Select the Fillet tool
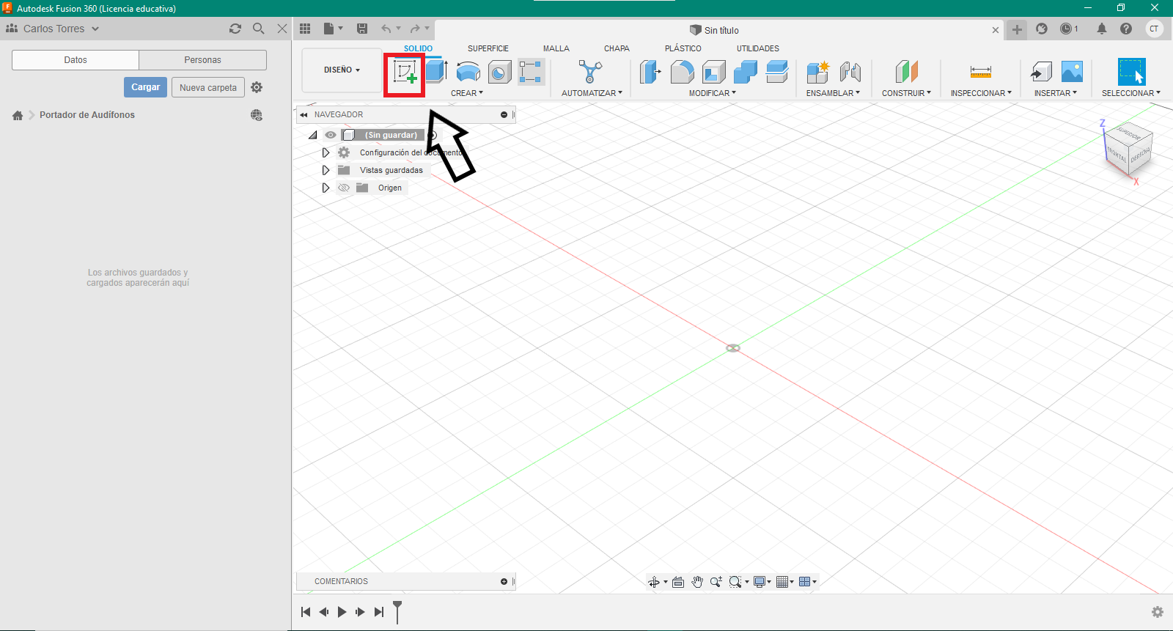The height and width of the screenshot is (631, 1173). (x=682, y=72)
